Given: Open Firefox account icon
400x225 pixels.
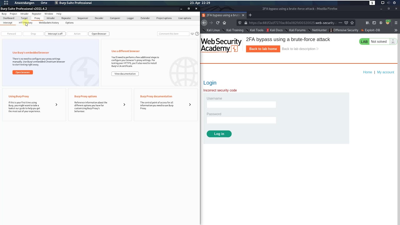Looking at the screenshot, I should pos(381,22).
